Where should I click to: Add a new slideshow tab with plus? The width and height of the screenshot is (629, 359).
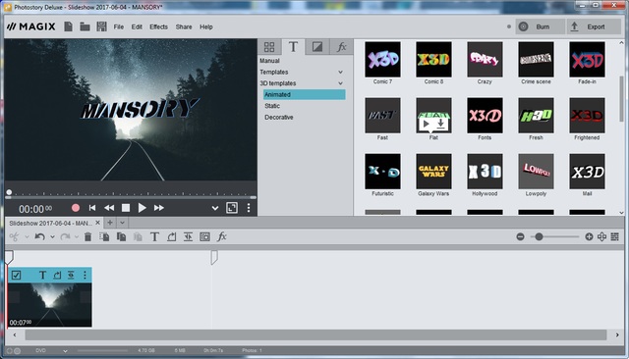(x=109, y=223)
